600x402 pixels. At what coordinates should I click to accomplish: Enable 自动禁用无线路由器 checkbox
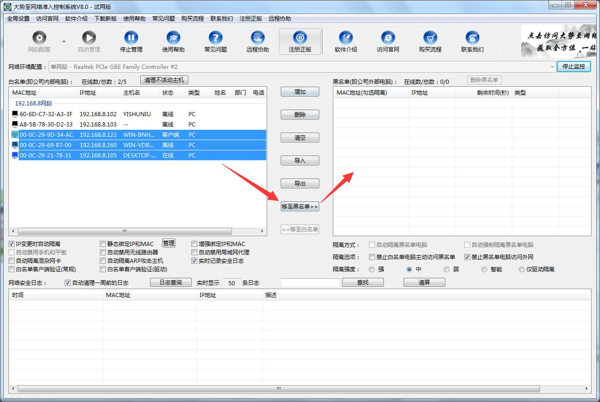click(x=103, y=253)
